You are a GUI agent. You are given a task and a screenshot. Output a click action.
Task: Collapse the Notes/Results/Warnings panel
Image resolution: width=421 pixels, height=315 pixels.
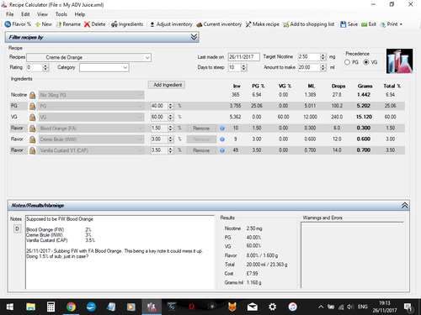click(x=404, y=205)
